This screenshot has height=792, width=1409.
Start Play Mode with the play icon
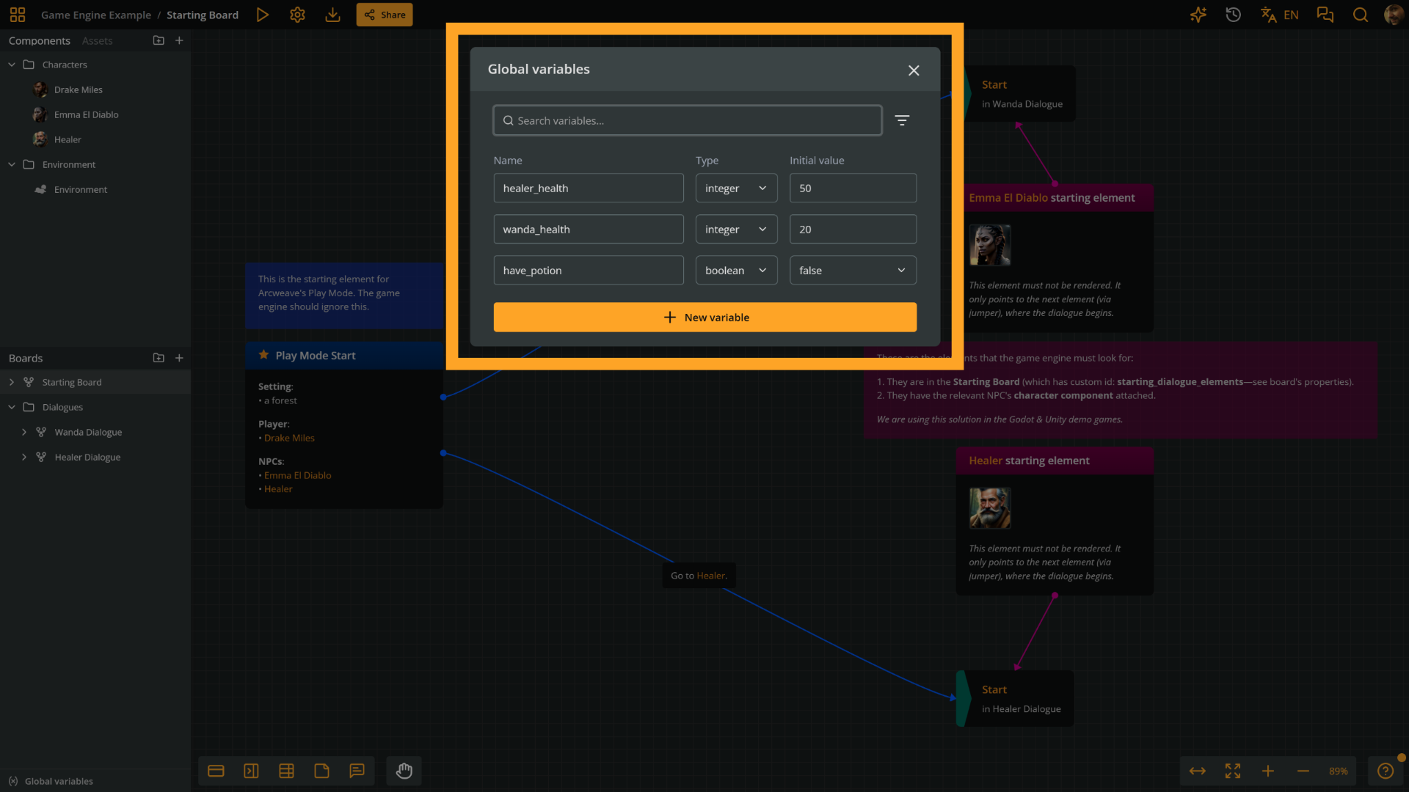pos(262,15)
